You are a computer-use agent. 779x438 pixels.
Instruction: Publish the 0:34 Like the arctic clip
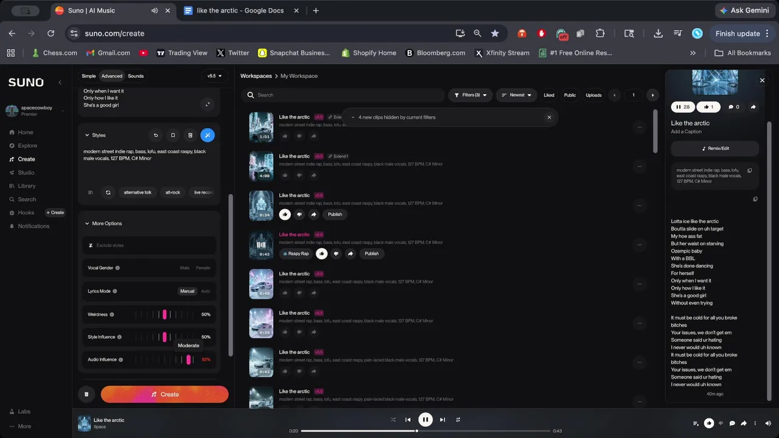(335, 214)
